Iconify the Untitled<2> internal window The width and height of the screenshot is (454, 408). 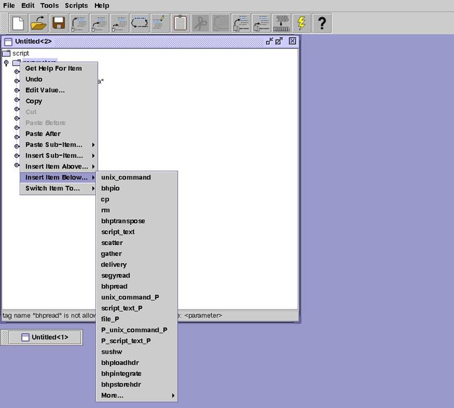coord(270,41)
